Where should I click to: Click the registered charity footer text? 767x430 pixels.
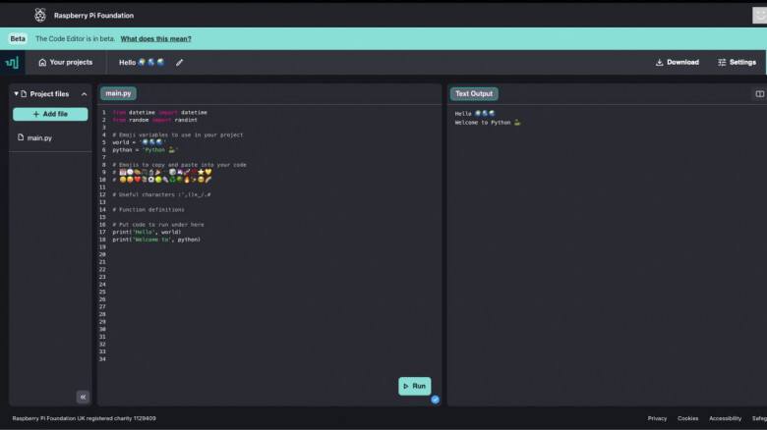[x=85, y=418]
